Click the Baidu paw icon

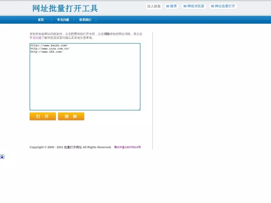coord(2,157)
